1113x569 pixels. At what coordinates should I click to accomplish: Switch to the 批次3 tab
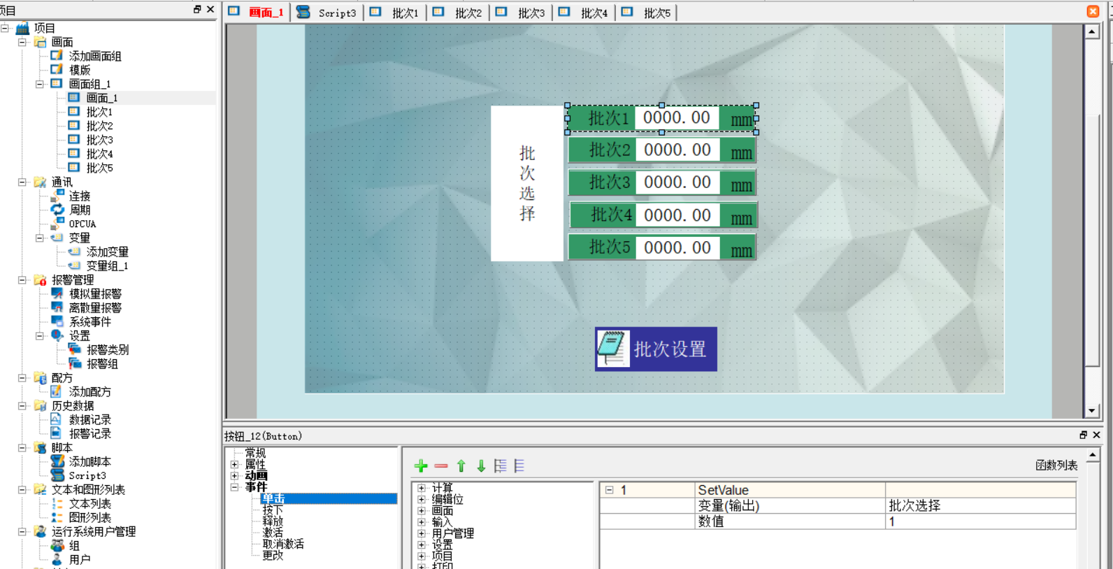521,13
